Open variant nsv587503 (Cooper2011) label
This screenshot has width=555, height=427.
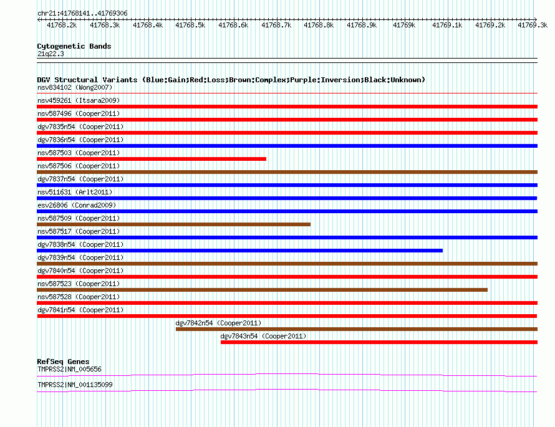79,153
